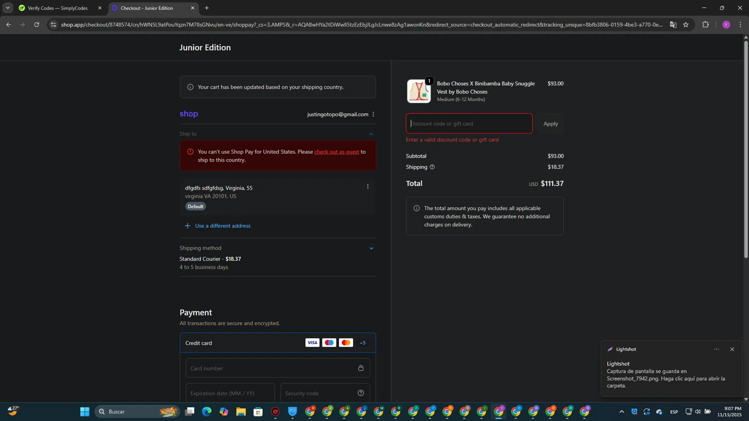Click the info icon in the customs duties notice
The image size is (749, 421).
[416, 208]
